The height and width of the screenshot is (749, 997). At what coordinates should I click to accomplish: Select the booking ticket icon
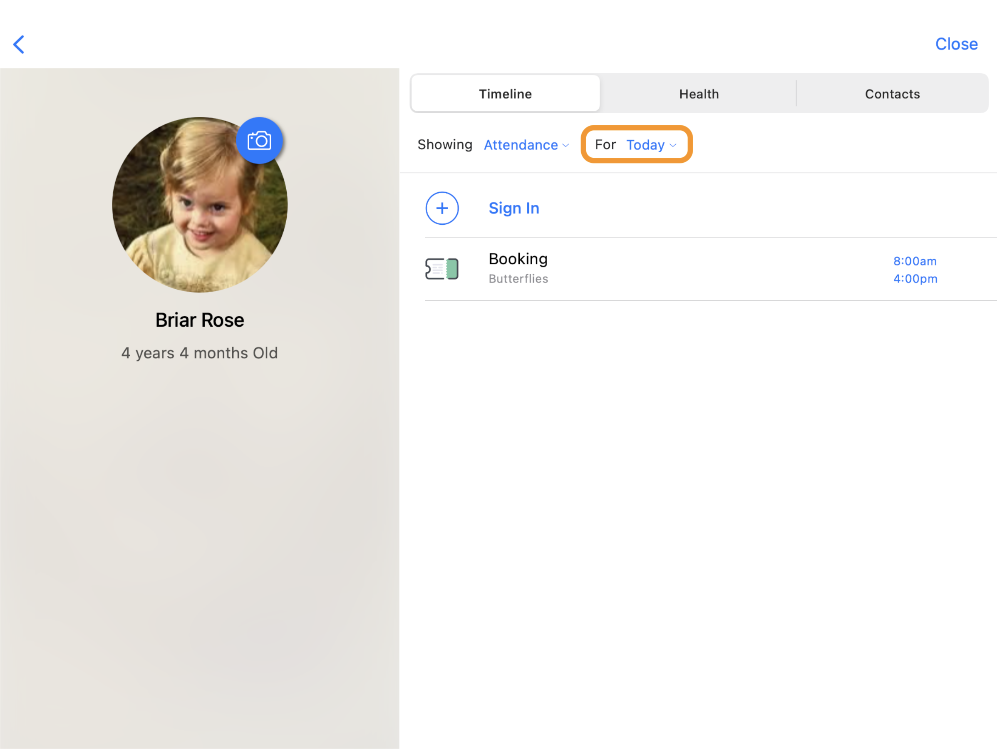[x=442, y=268]
